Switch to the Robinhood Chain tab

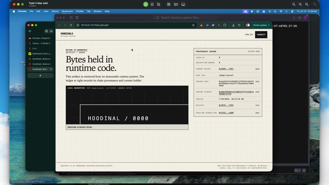pos(40,54)
